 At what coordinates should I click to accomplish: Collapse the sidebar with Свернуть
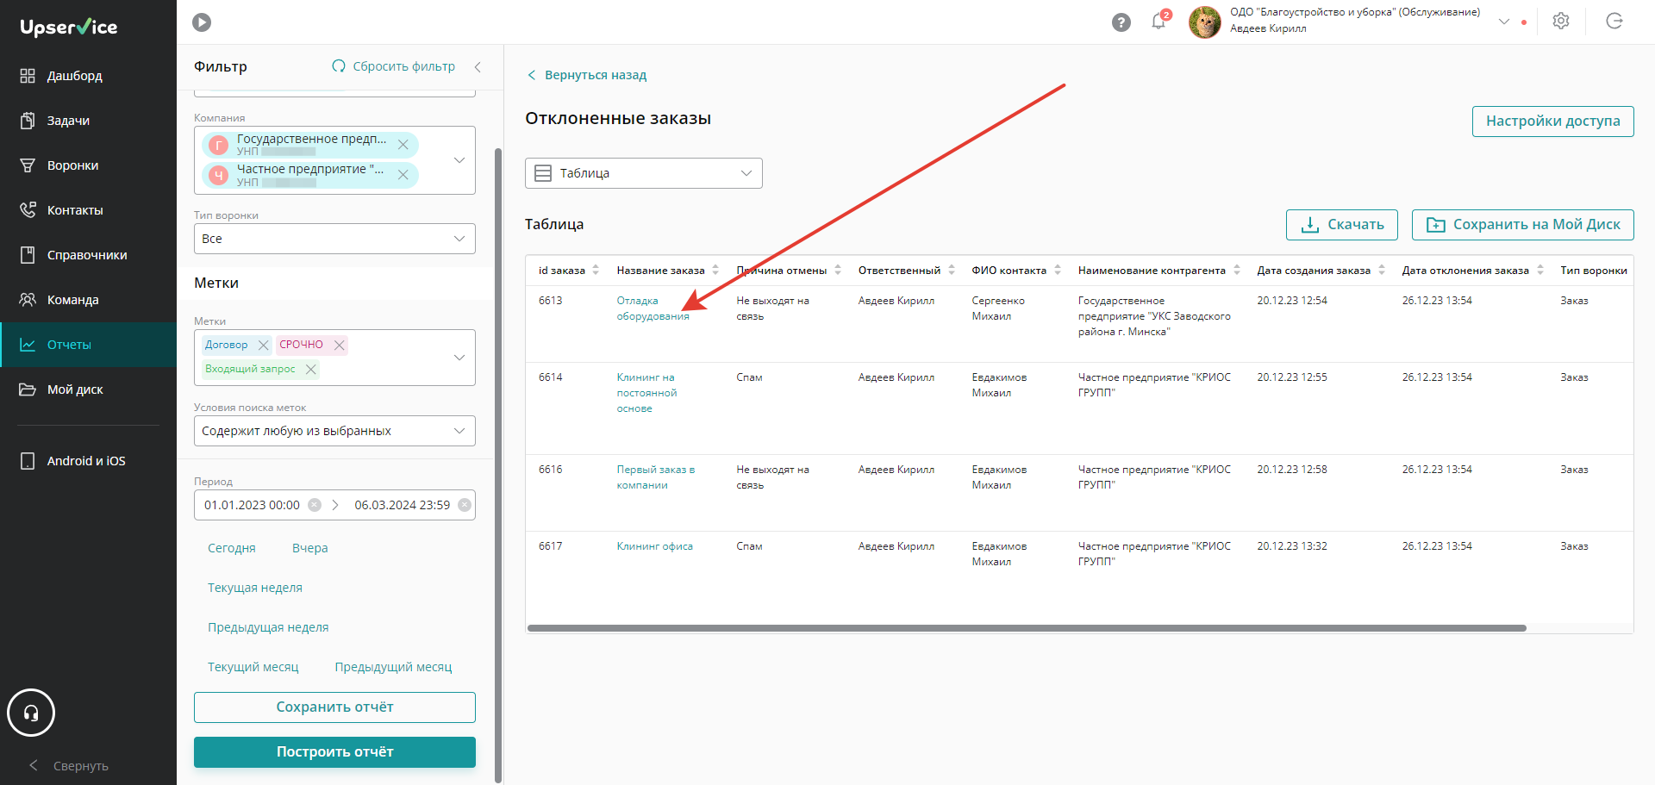69,766
